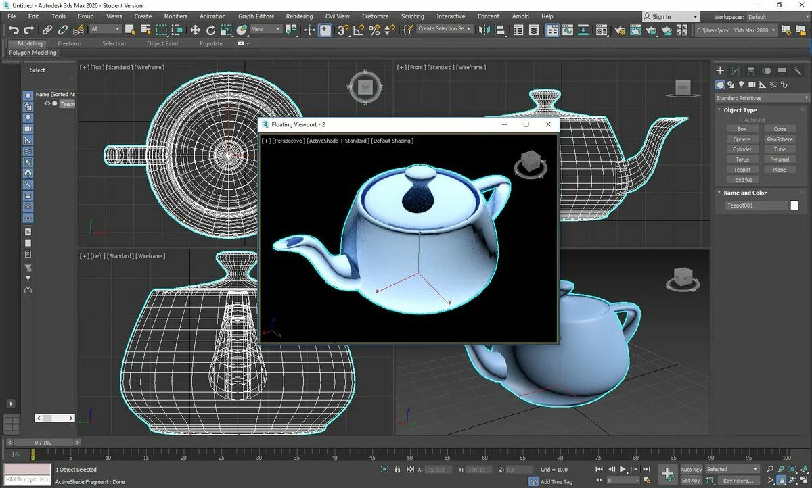Toggle Spinner Snap in main toolbar

390,30
